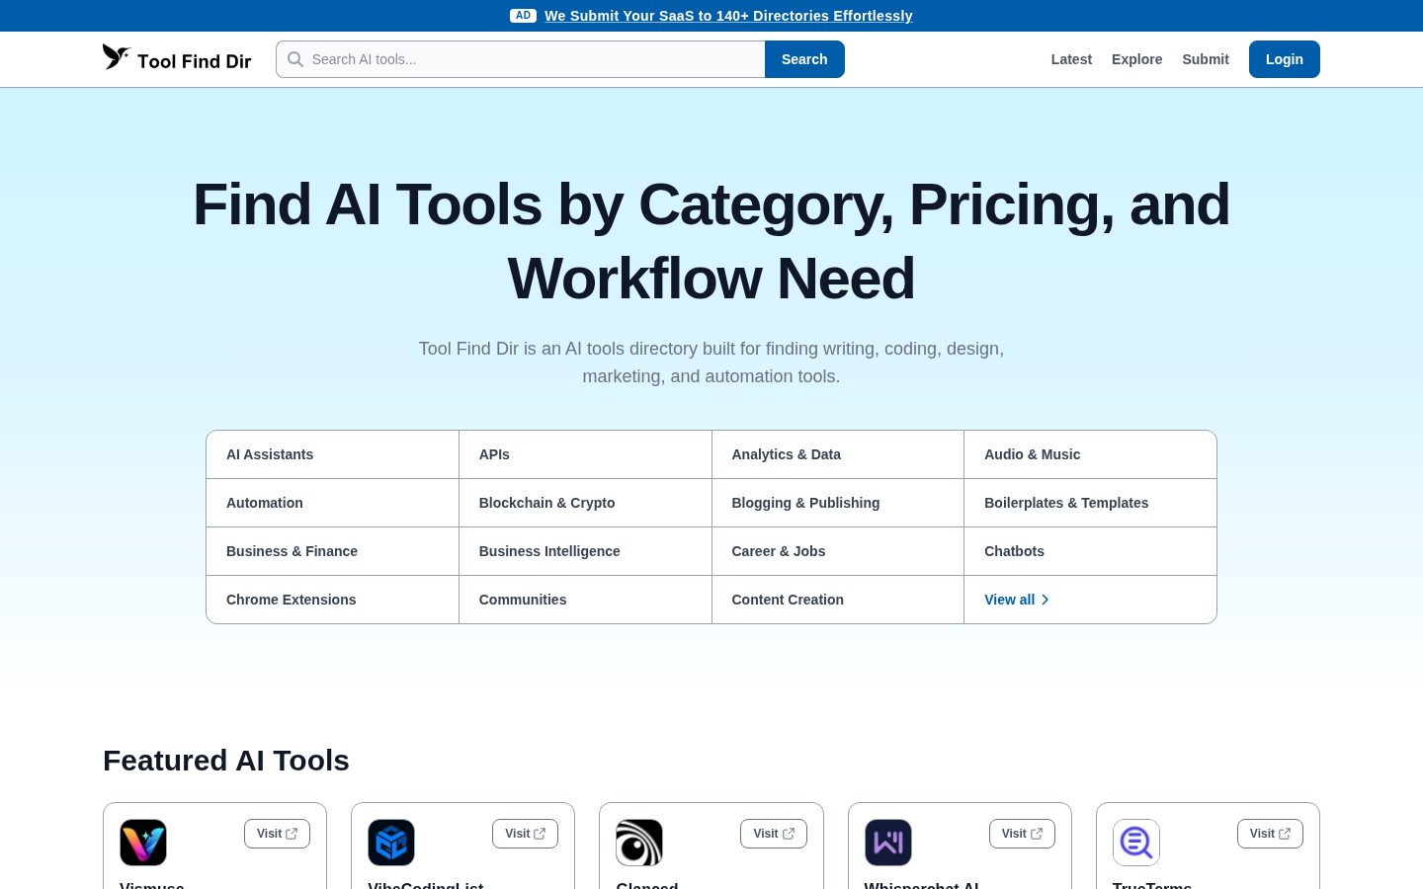Select the Blockchain & Crypto category
The image size is (1423, 889).
pos(585,503)
